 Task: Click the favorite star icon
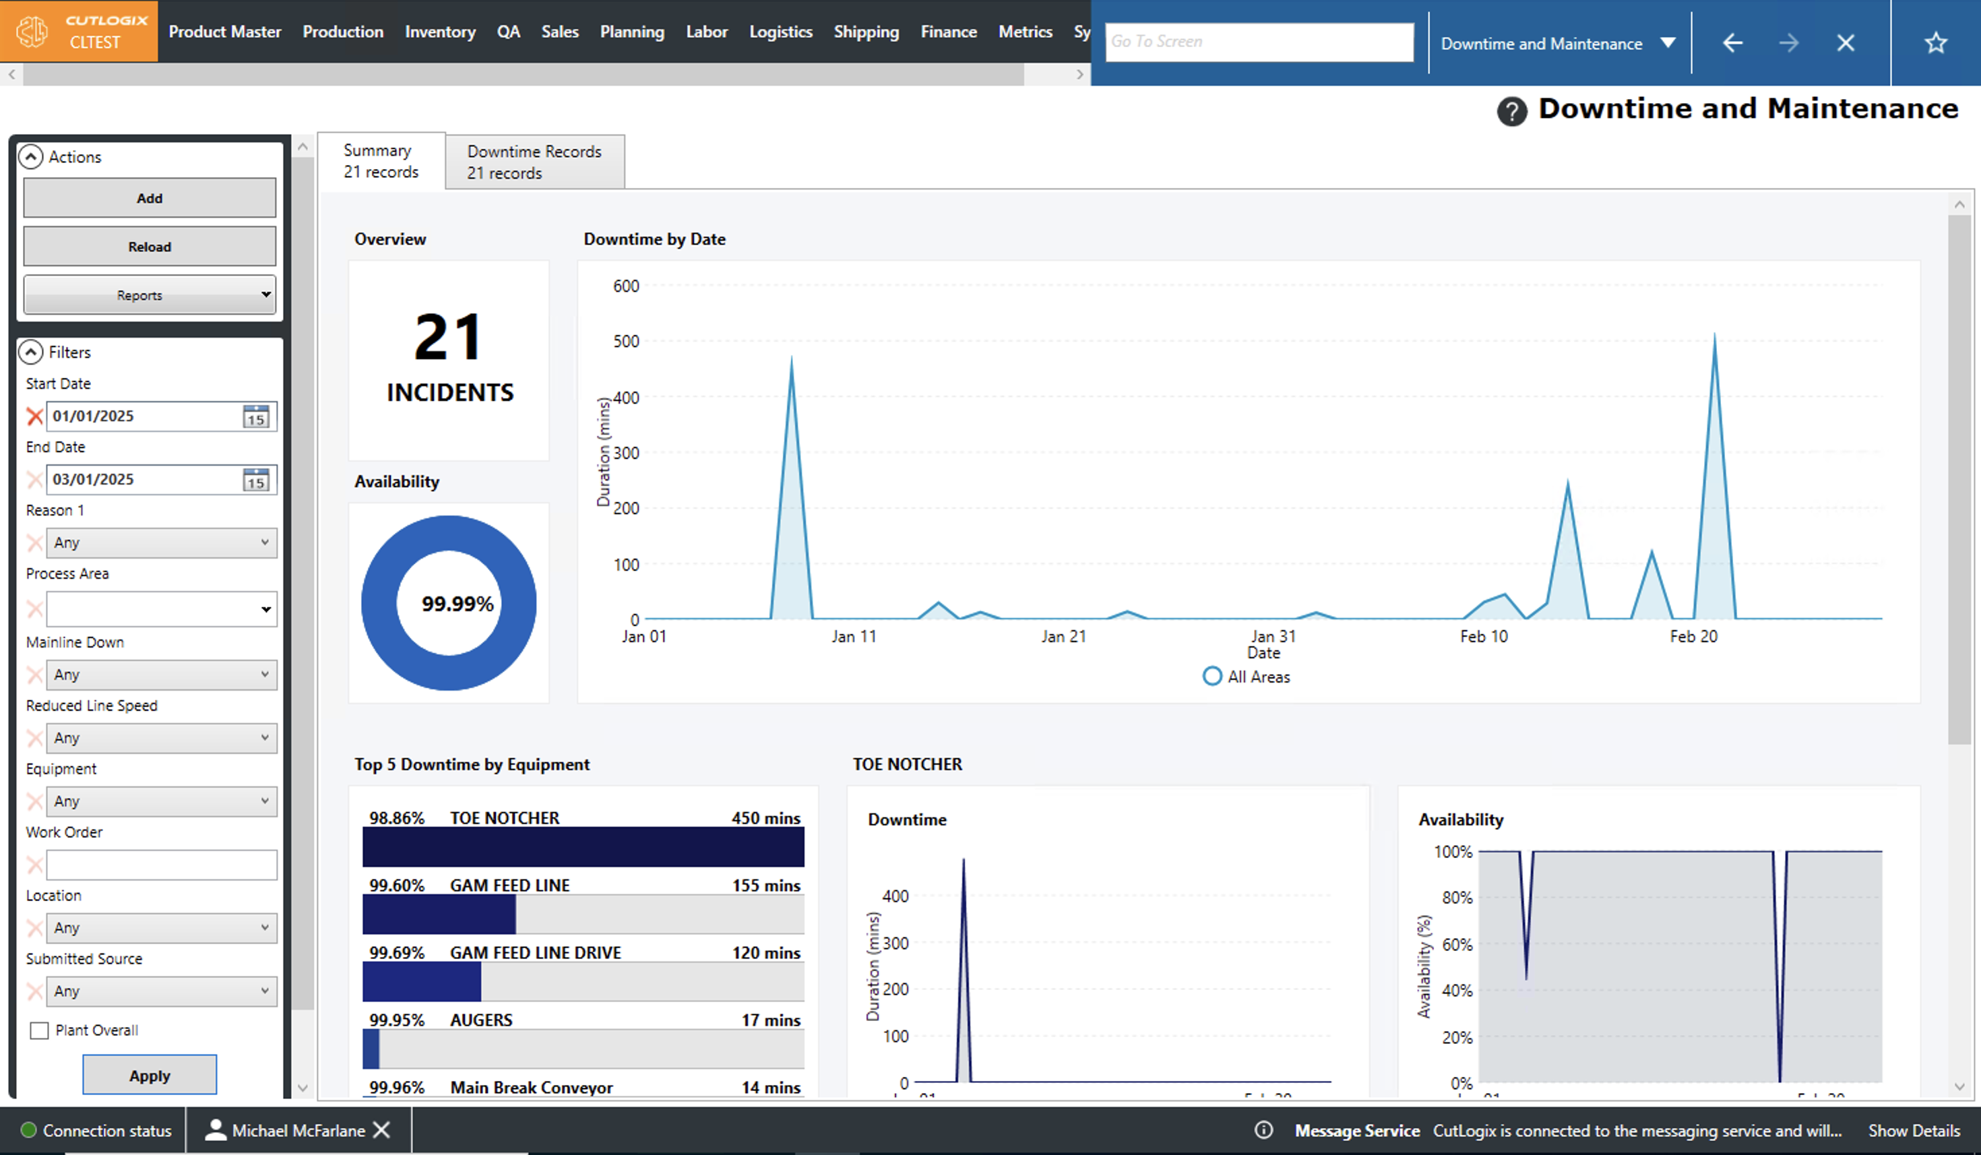pyautogui.click(x=1935, y=42)
